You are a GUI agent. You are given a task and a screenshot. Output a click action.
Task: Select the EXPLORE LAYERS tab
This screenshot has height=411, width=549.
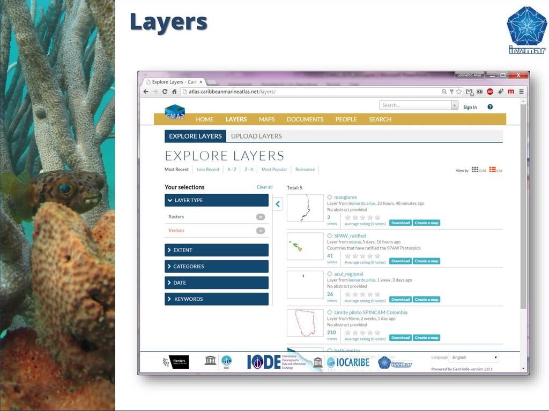coord(195,136)
